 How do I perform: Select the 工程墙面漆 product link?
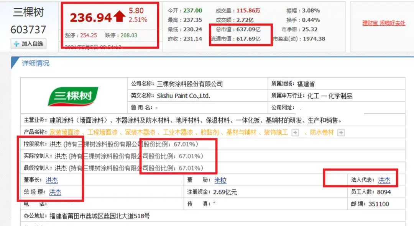pos(102,132)
